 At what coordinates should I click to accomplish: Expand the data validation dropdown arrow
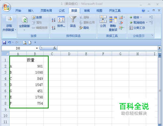(124, 17)
